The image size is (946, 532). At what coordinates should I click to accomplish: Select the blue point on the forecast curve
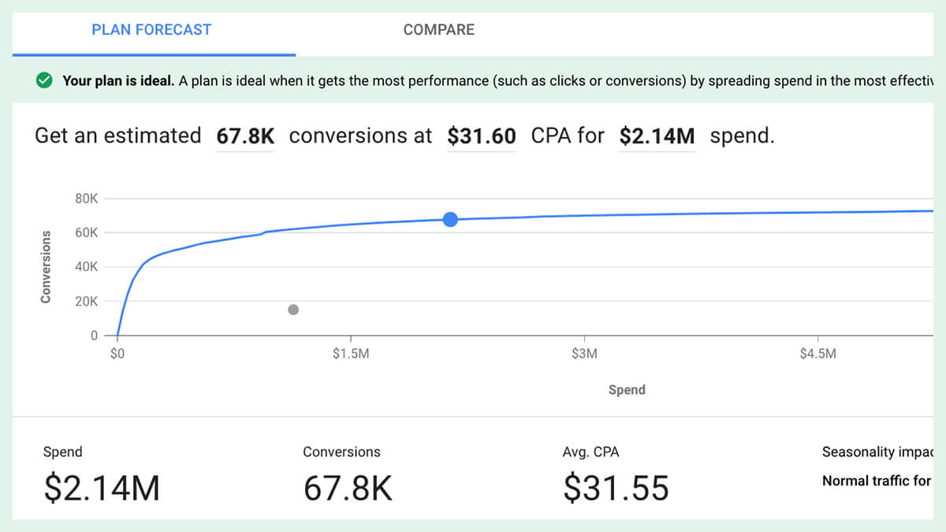pyautogui.click(x=450, y=220)
